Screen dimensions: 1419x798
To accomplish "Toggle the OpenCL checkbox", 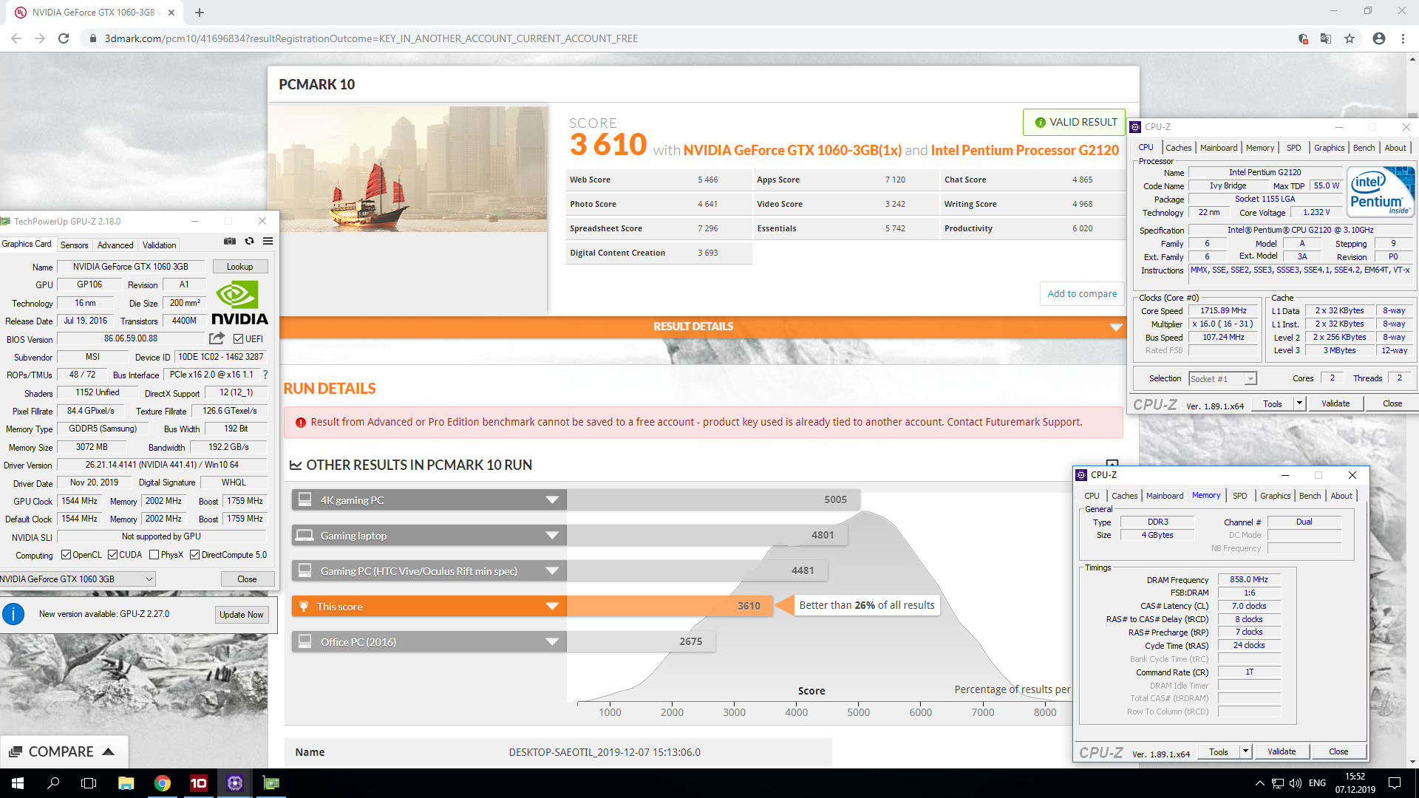I will (x=66, y=555).
